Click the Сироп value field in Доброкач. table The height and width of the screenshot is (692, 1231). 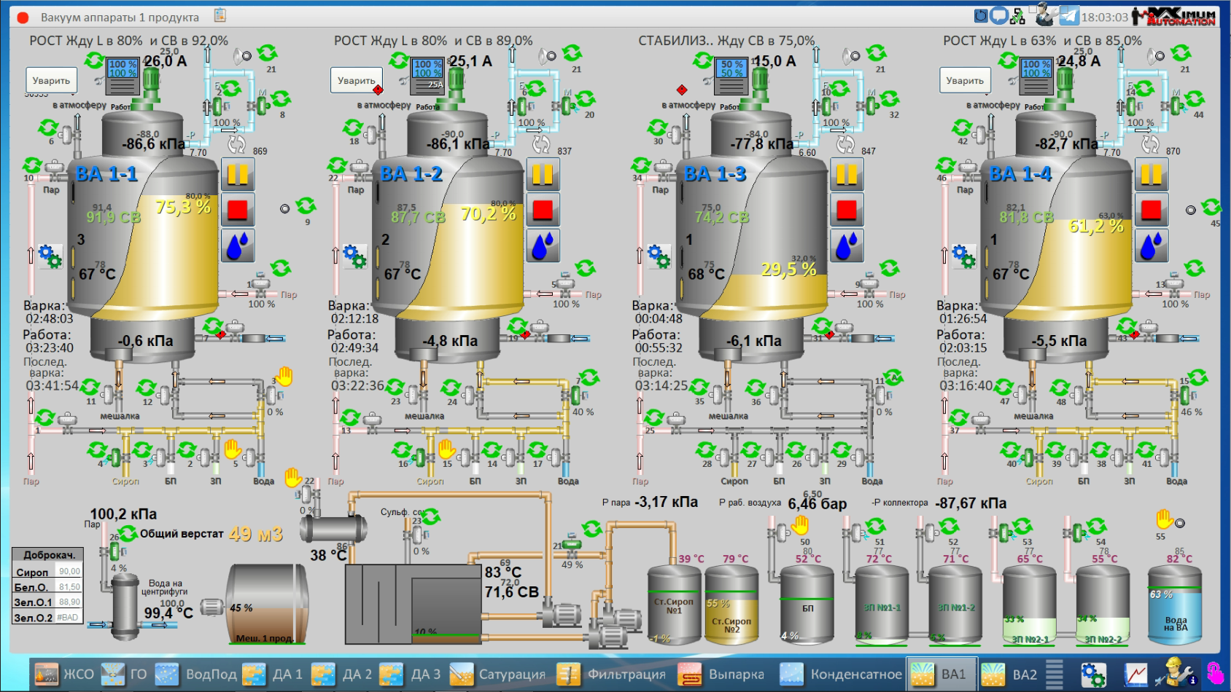click(69, 572)
